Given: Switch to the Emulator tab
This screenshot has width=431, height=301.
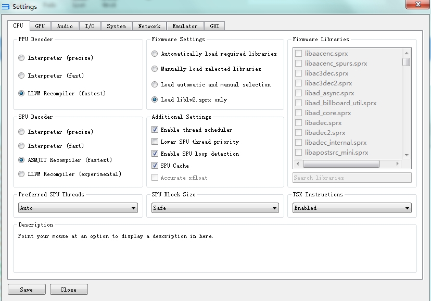Looking at the screenshot, I should click(x=185, y=26).
